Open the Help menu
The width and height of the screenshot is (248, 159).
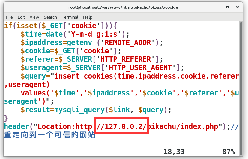[x=88, y=17]
